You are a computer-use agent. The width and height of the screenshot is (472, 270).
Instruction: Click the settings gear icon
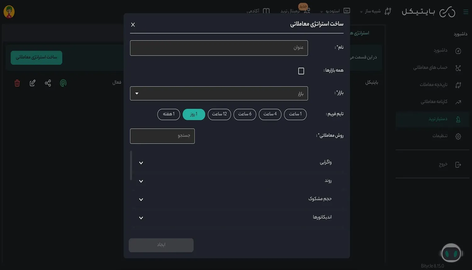pyautogui.click(x=458, y=136)
